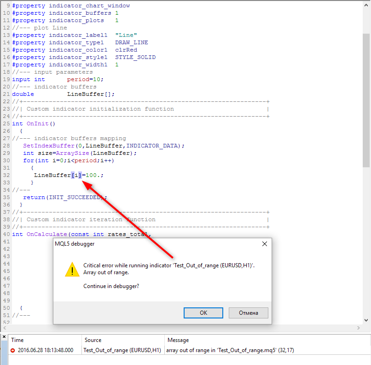Screen dimensions: 371x365
Task: Click LineBuffer[i]=100.; on line 32
Action: click(x=69, y=175)
